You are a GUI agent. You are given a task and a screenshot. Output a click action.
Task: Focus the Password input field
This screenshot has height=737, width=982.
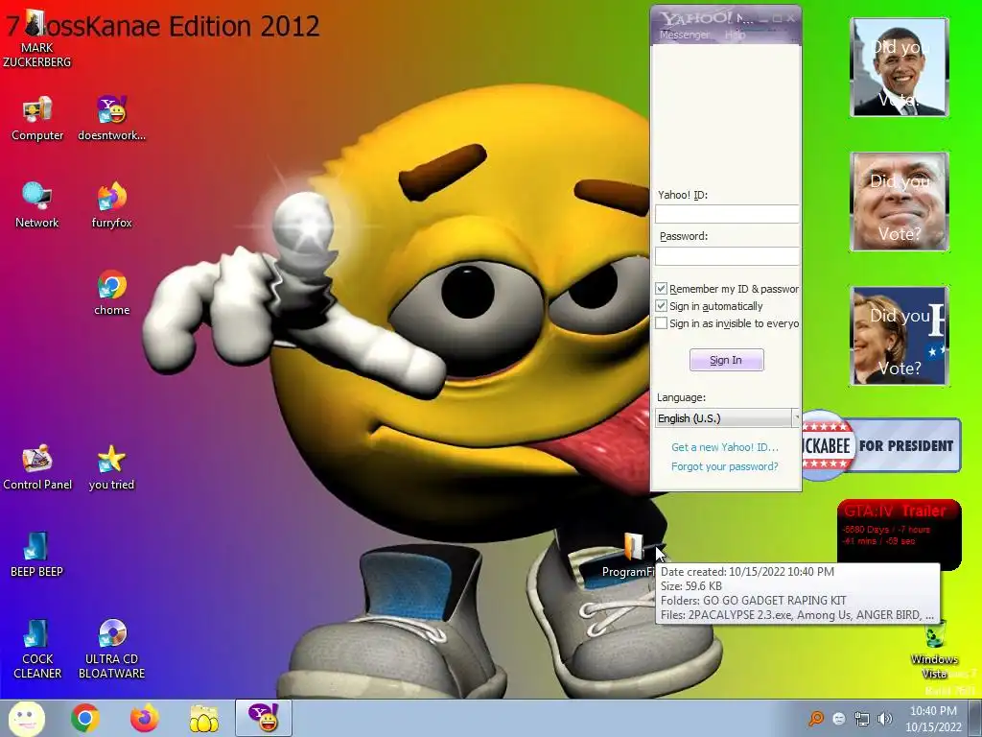coord(727,255)
